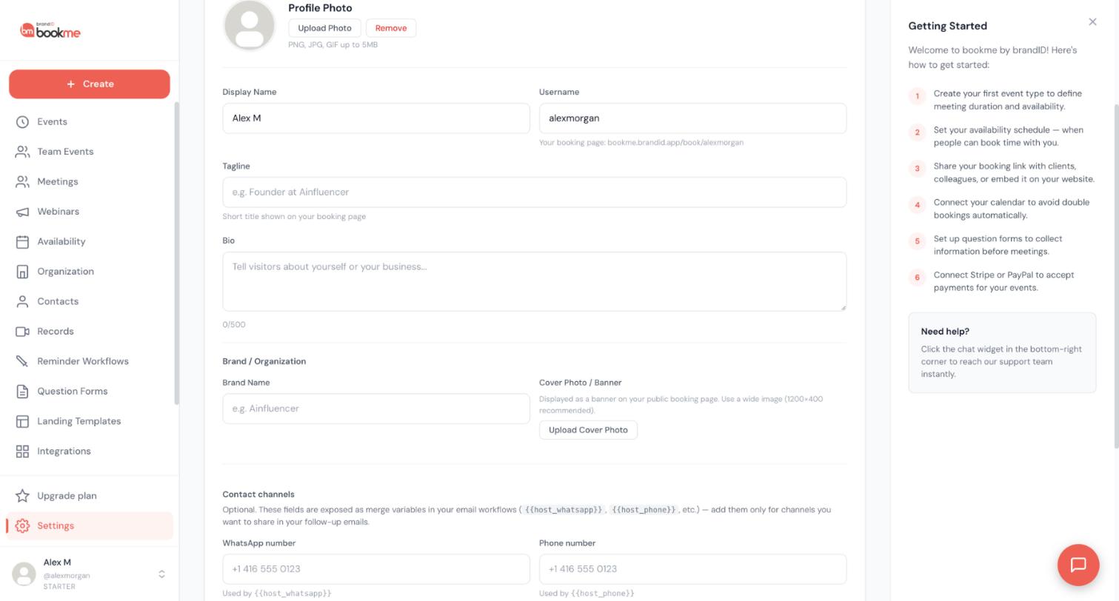Image resolution: width=1119 pixels, height=601 pixels.
Task: Click the Need help? box
Action: click(1002, 352)
